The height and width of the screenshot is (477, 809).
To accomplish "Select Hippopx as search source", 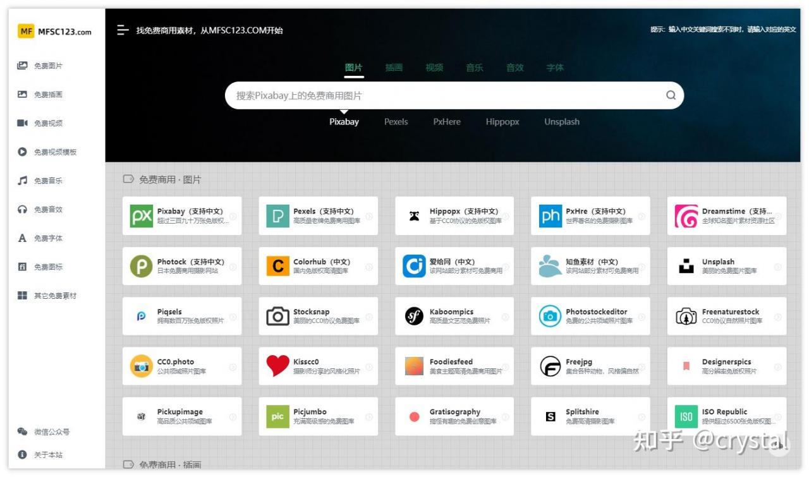I will 502,122.
